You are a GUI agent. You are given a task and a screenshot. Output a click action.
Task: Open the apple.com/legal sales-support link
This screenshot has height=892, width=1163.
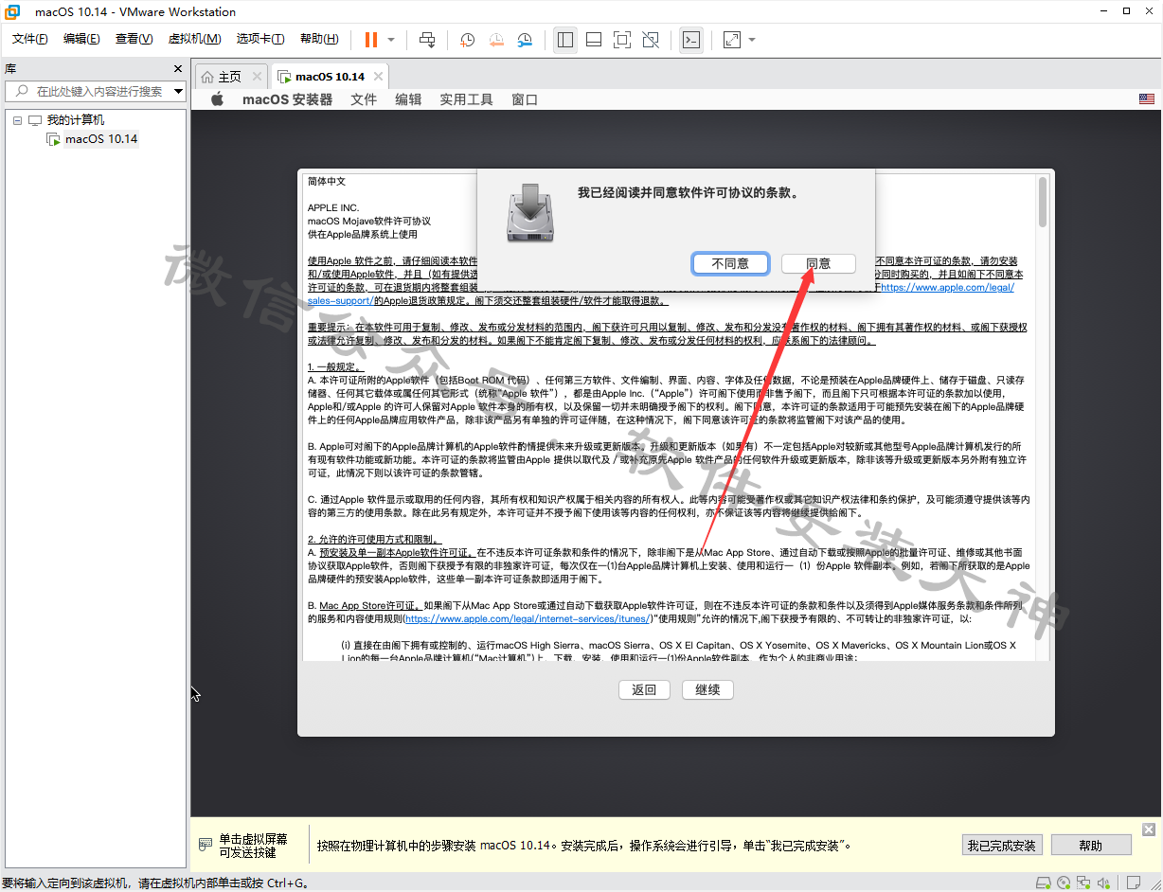tap(946, 287)
